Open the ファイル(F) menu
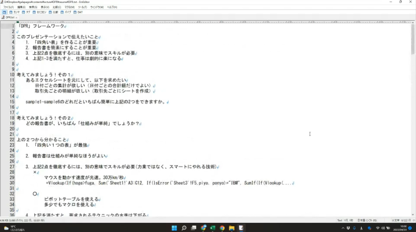 [8, 7]
